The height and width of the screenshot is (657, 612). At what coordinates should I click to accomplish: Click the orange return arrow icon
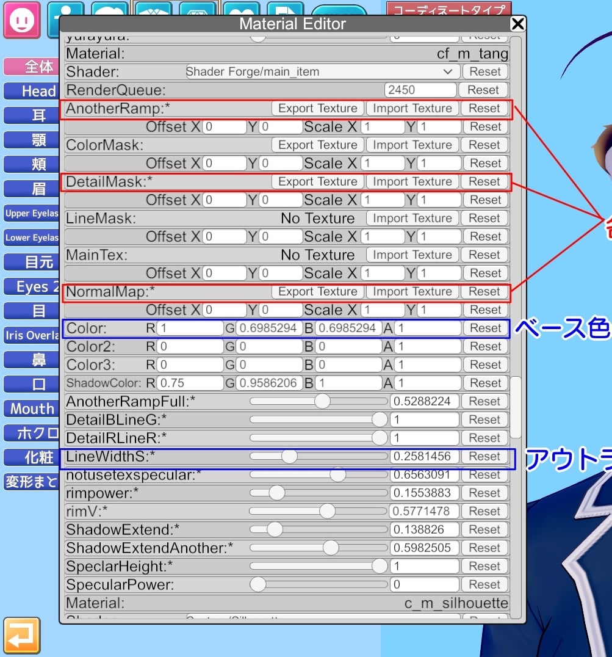tap(22, 635)
